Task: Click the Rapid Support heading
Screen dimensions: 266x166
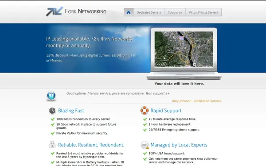Action: pos(166,111)
